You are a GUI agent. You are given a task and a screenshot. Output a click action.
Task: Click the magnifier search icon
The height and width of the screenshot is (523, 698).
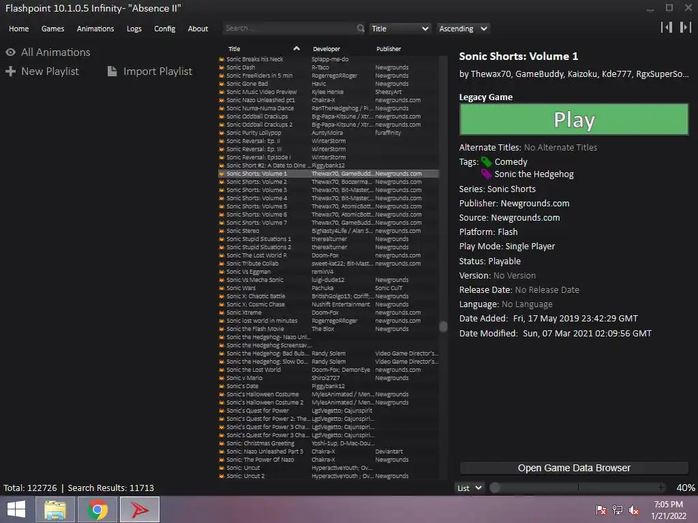point(361,28)
